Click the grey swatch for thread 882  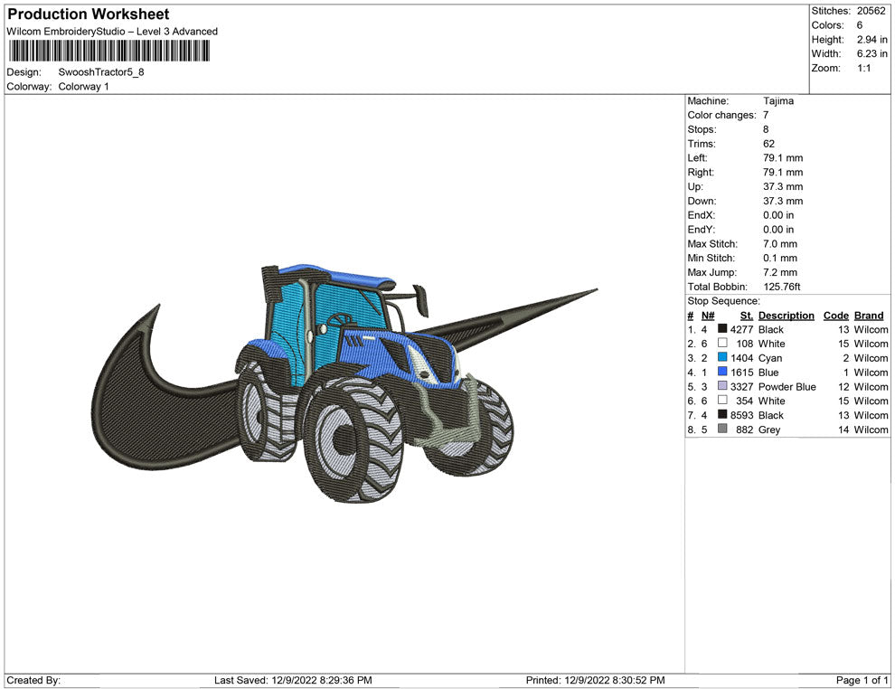pos(722,429)
